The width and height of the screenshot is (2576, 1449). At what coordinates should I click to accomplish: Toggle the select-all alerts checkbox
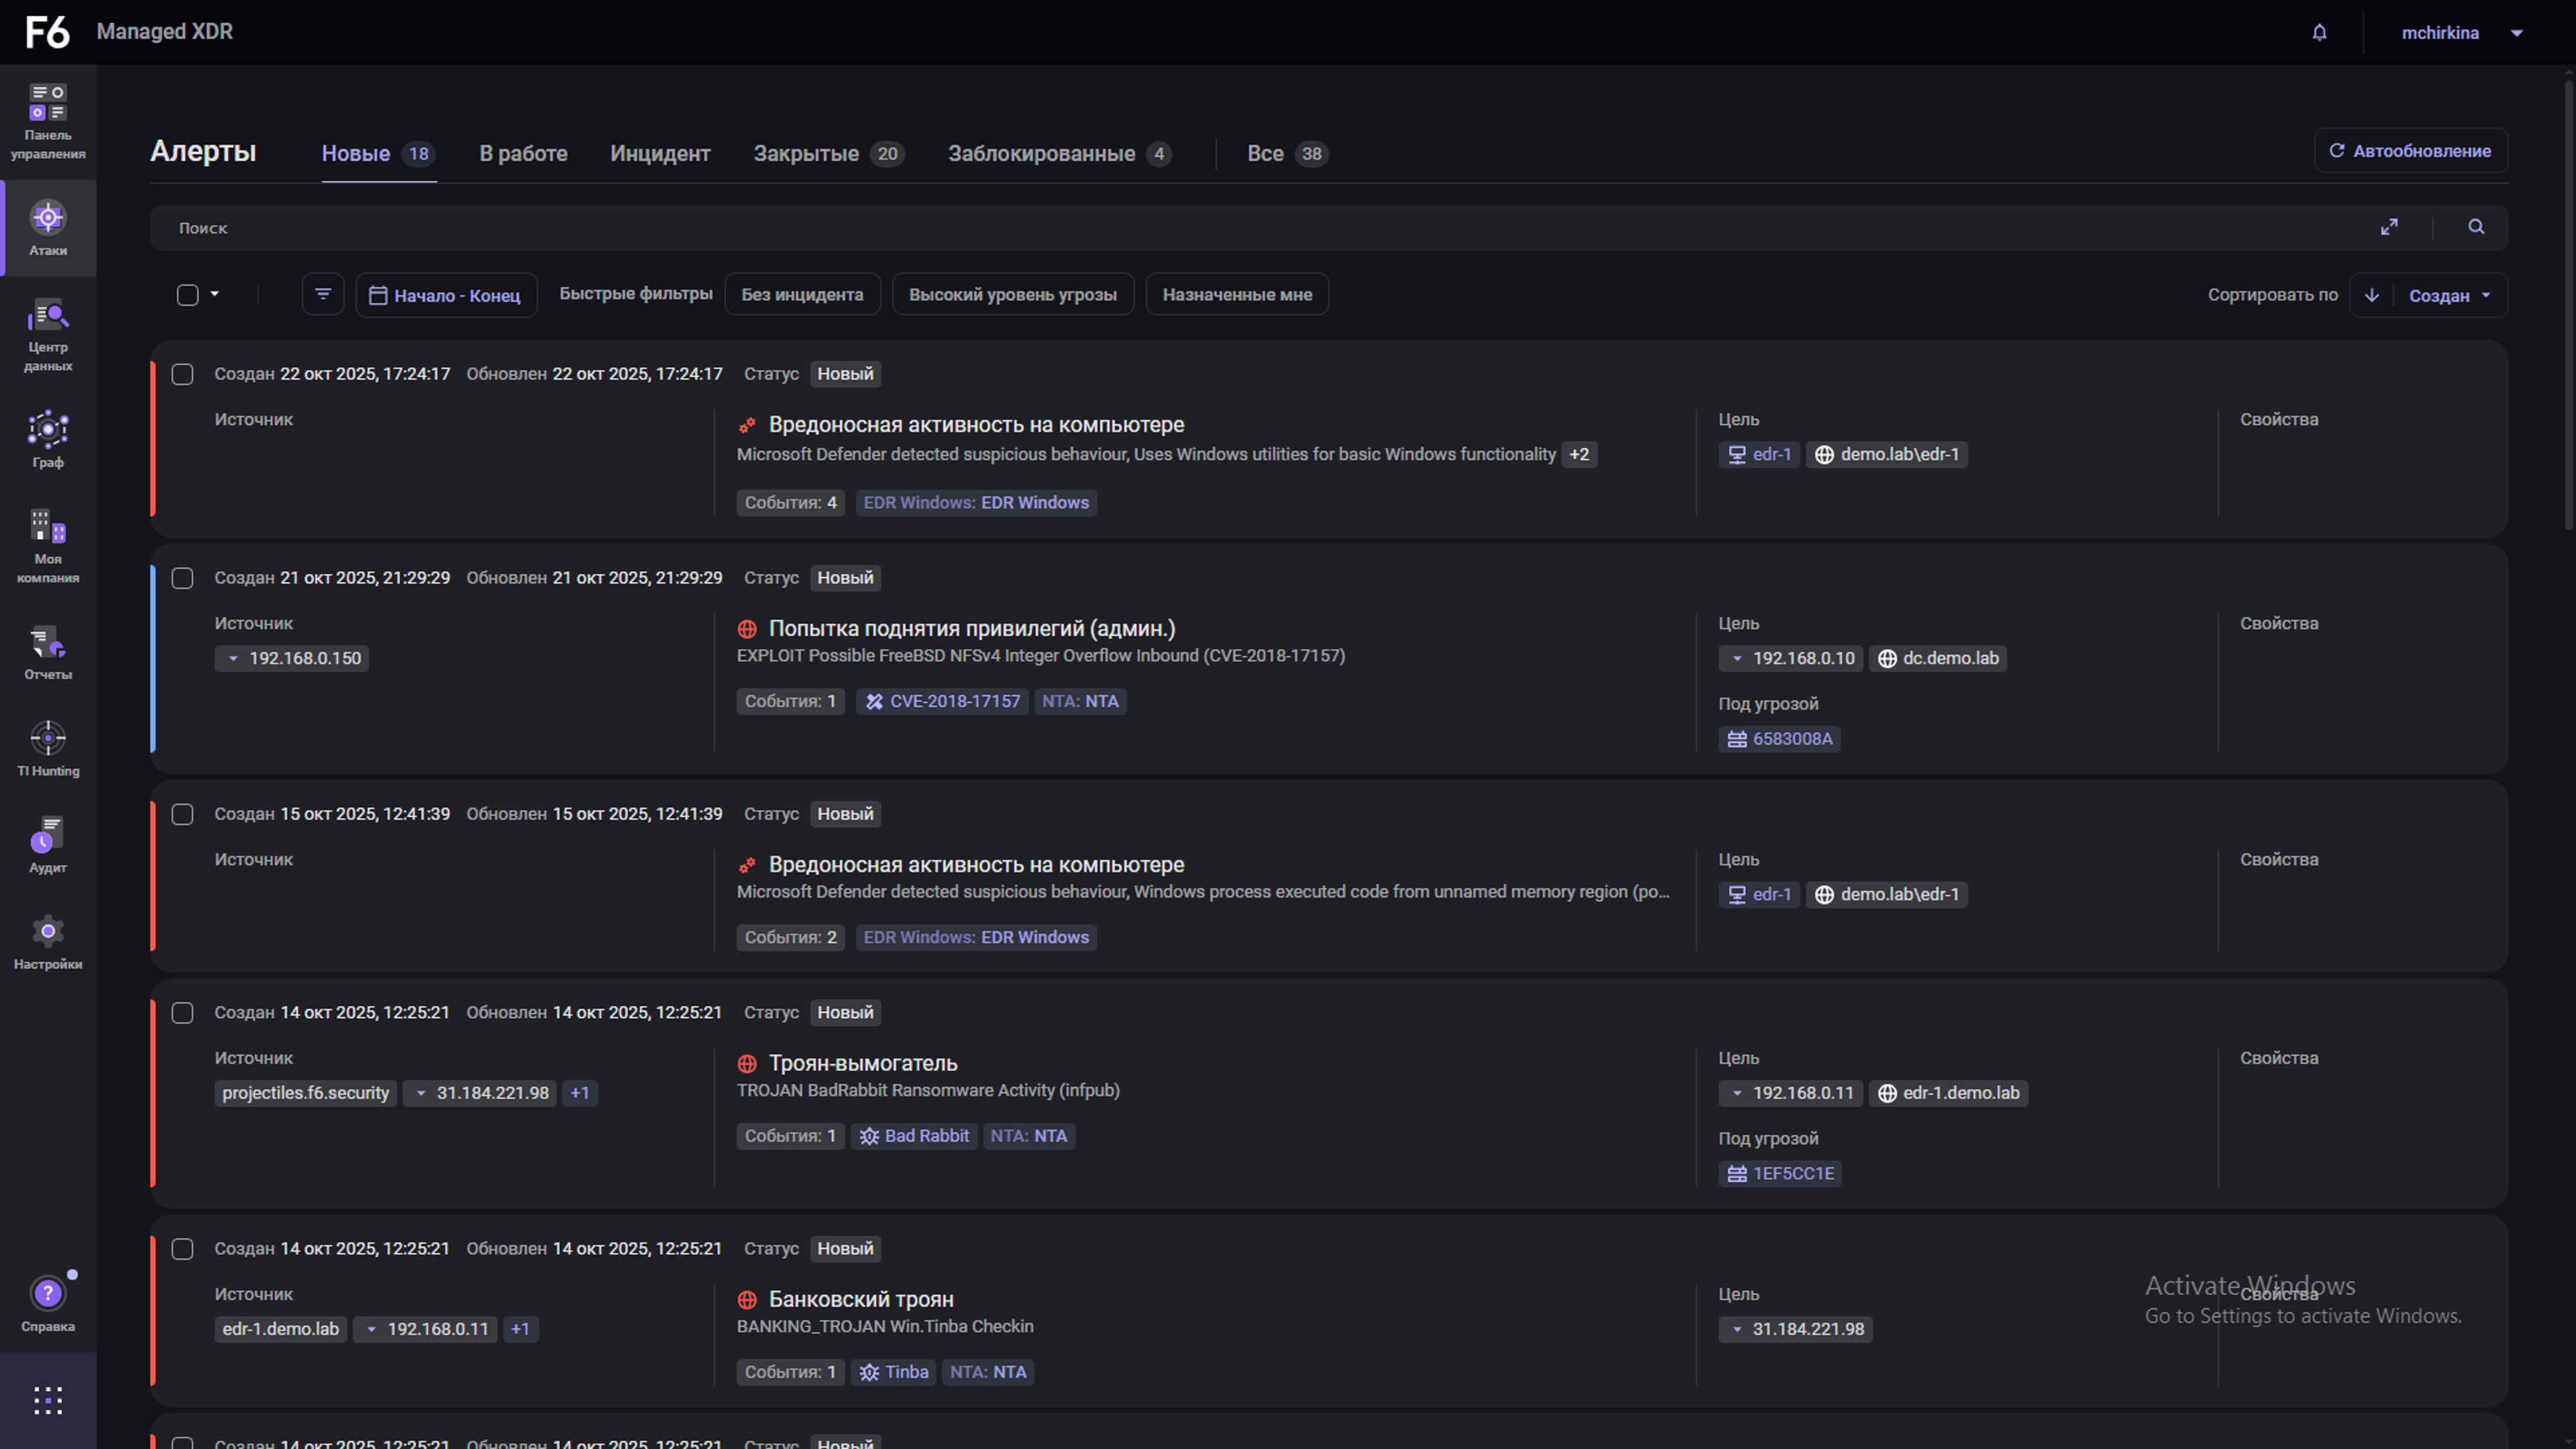(187, 295)
